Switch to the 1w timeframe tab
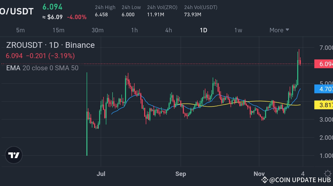The width and height of the screenshot is (333, 186). point(238,30)
